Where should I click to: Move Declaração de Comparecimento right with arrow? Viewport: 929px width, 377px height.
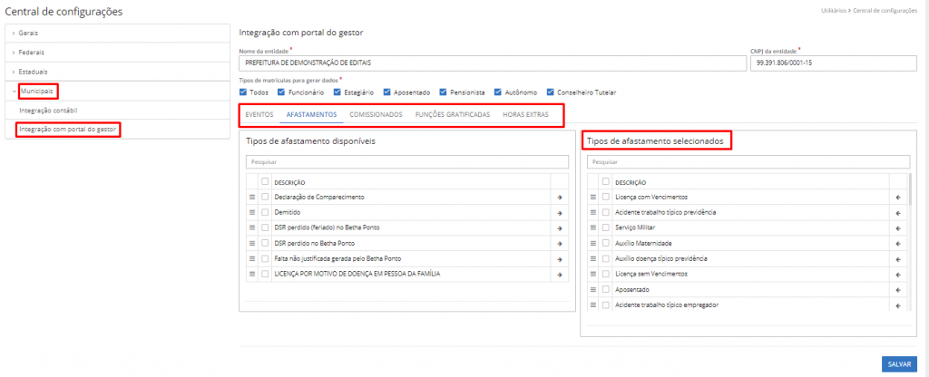coord(560,197)
